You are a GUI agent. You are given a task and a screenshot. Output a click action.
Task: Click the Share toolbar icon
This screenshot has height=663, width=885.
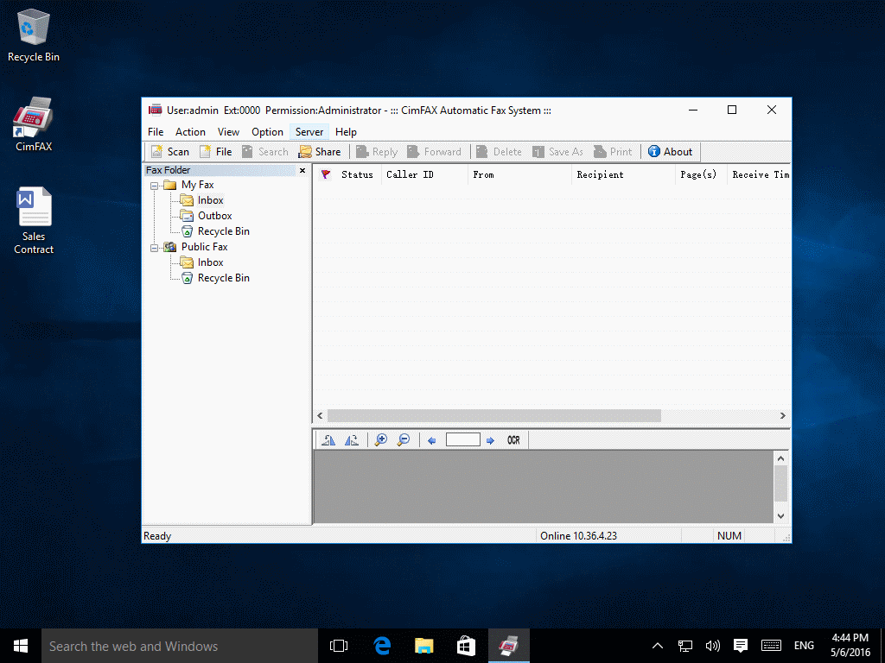(320, 151)
